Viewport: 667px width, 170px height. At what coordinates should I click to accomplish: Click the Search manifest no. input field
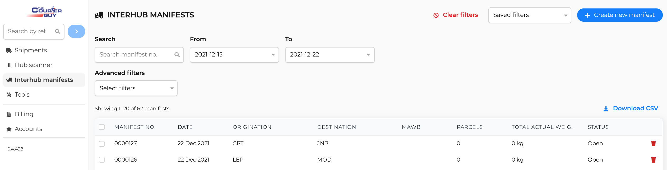coord(139,55)
